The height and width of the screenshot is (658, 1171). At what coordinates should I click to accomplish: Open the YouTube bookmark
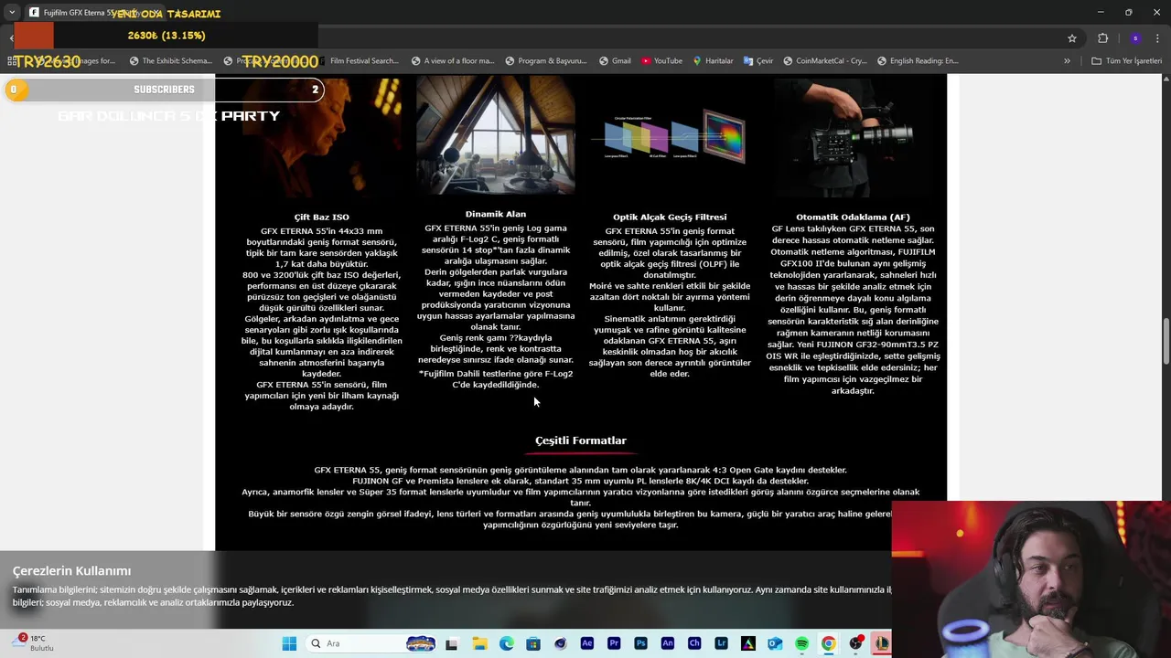pos(661,61)
